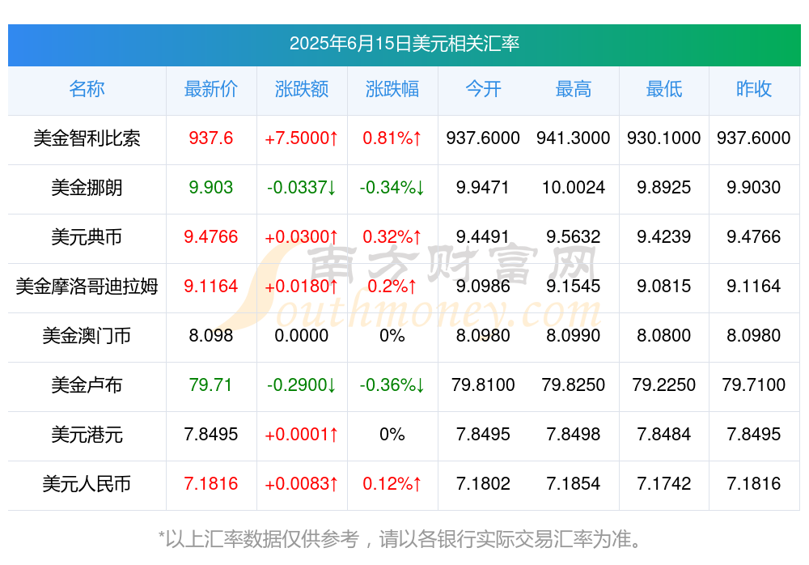Click the open value '9.4491'
Screen dimensions: 809x565
[483, 237]
